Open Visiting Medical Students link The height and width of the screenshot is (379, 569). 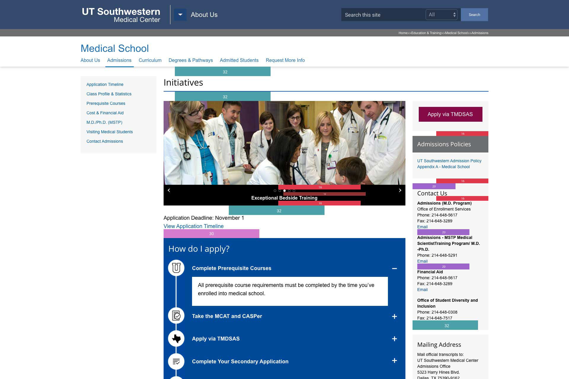point(110,132)
